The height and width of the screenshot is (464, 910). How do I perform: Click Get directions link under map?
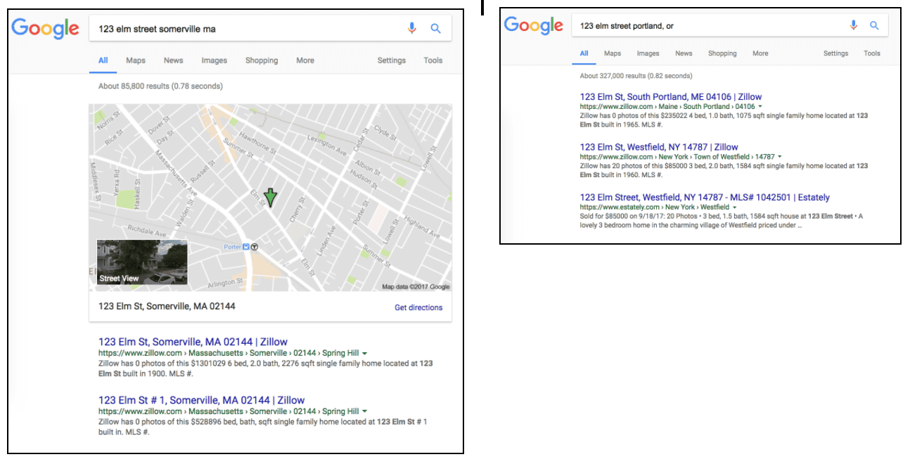(x=418, y=307)
